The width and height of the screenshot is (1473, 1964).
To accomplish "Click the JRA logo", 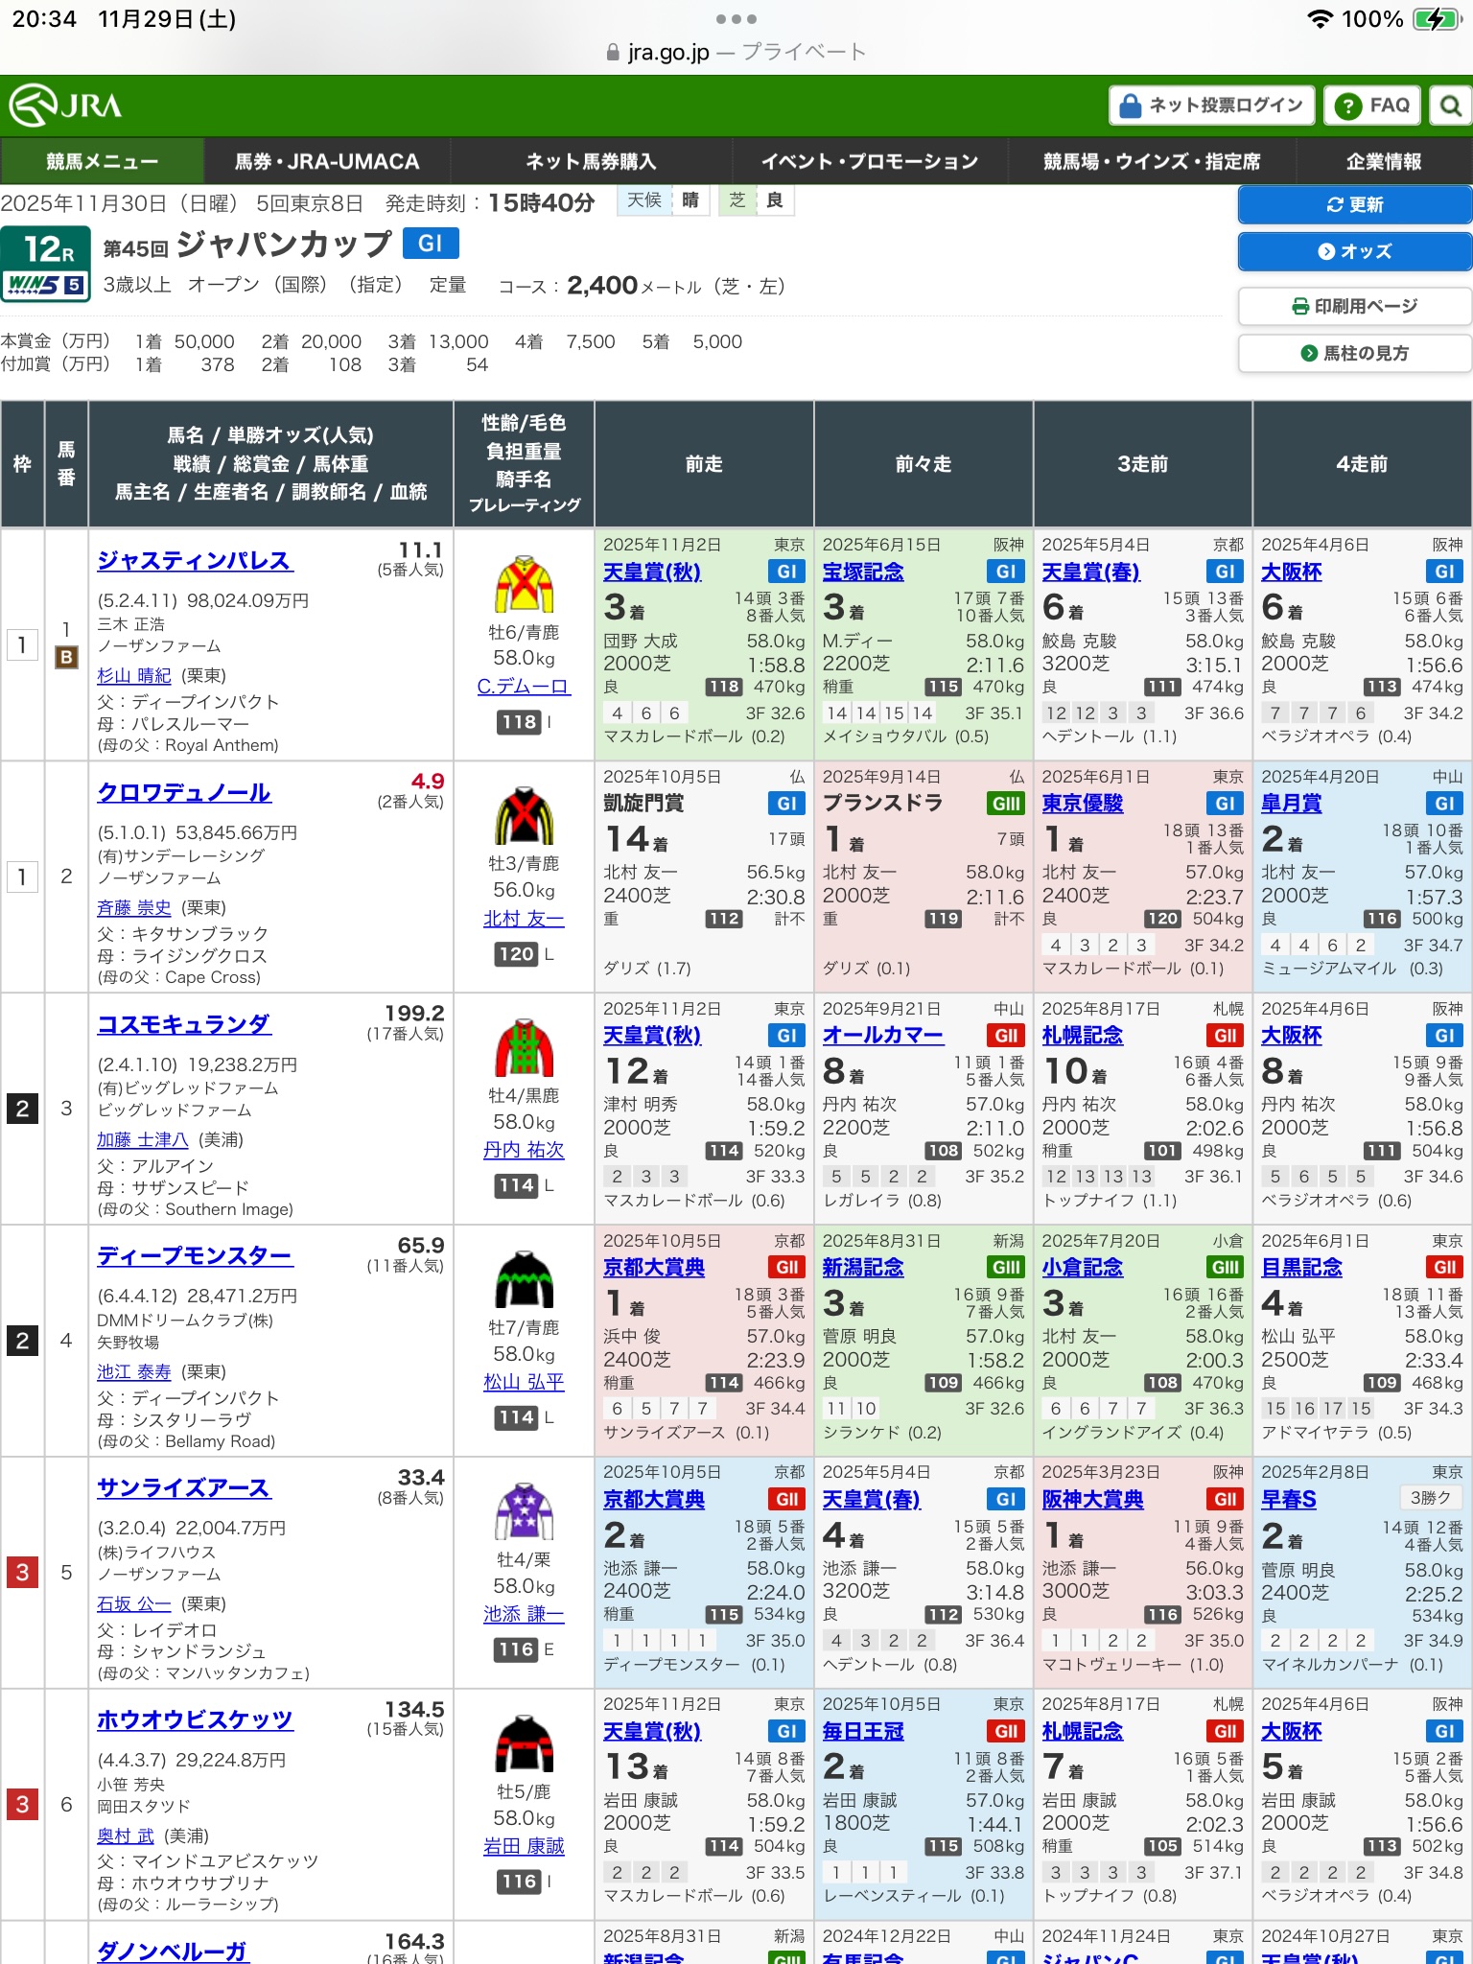I will [x=65, y=105].
